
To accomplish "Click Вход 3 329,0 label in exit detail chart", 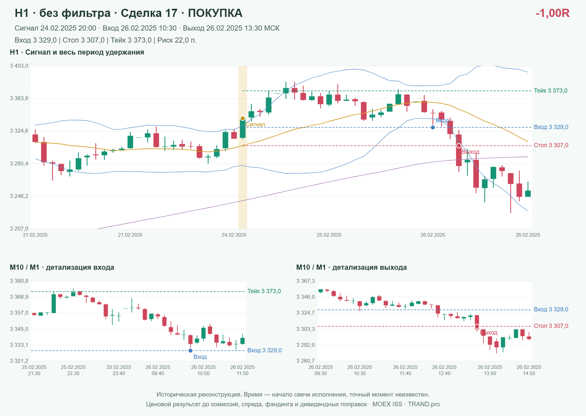I will [x=551, y=309].
